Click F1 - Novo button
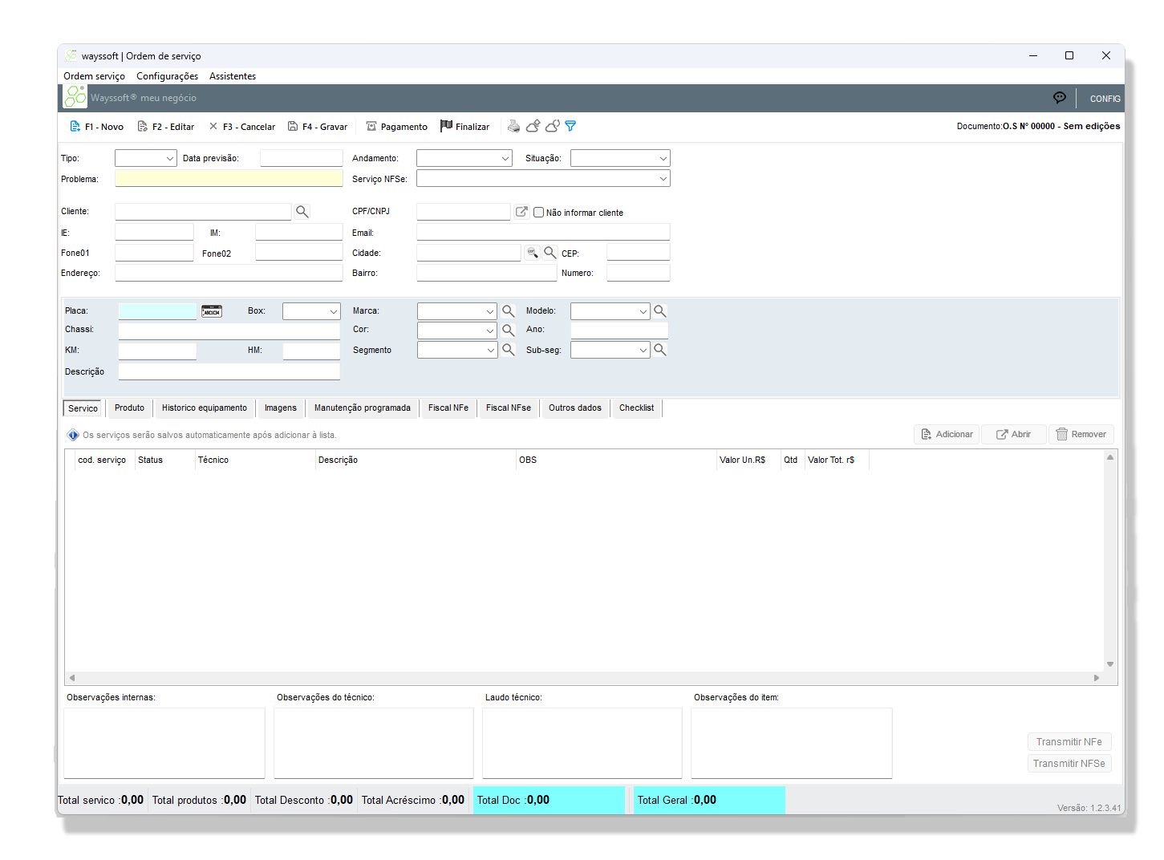1164x860 pixels. tap(96, 127)
